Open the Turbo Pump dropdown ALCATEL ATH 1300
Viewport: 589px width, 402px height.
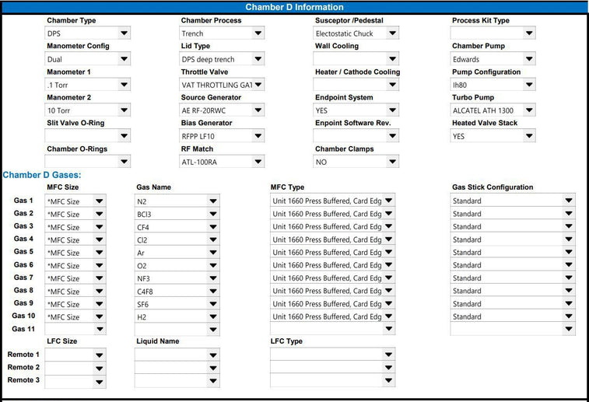493,110
